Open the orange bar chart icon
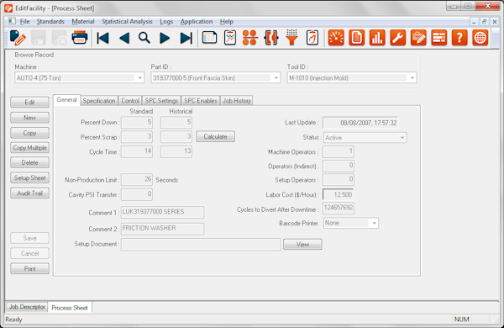Image resolution: width=504 pixels, height=328 pixels. 377,38
